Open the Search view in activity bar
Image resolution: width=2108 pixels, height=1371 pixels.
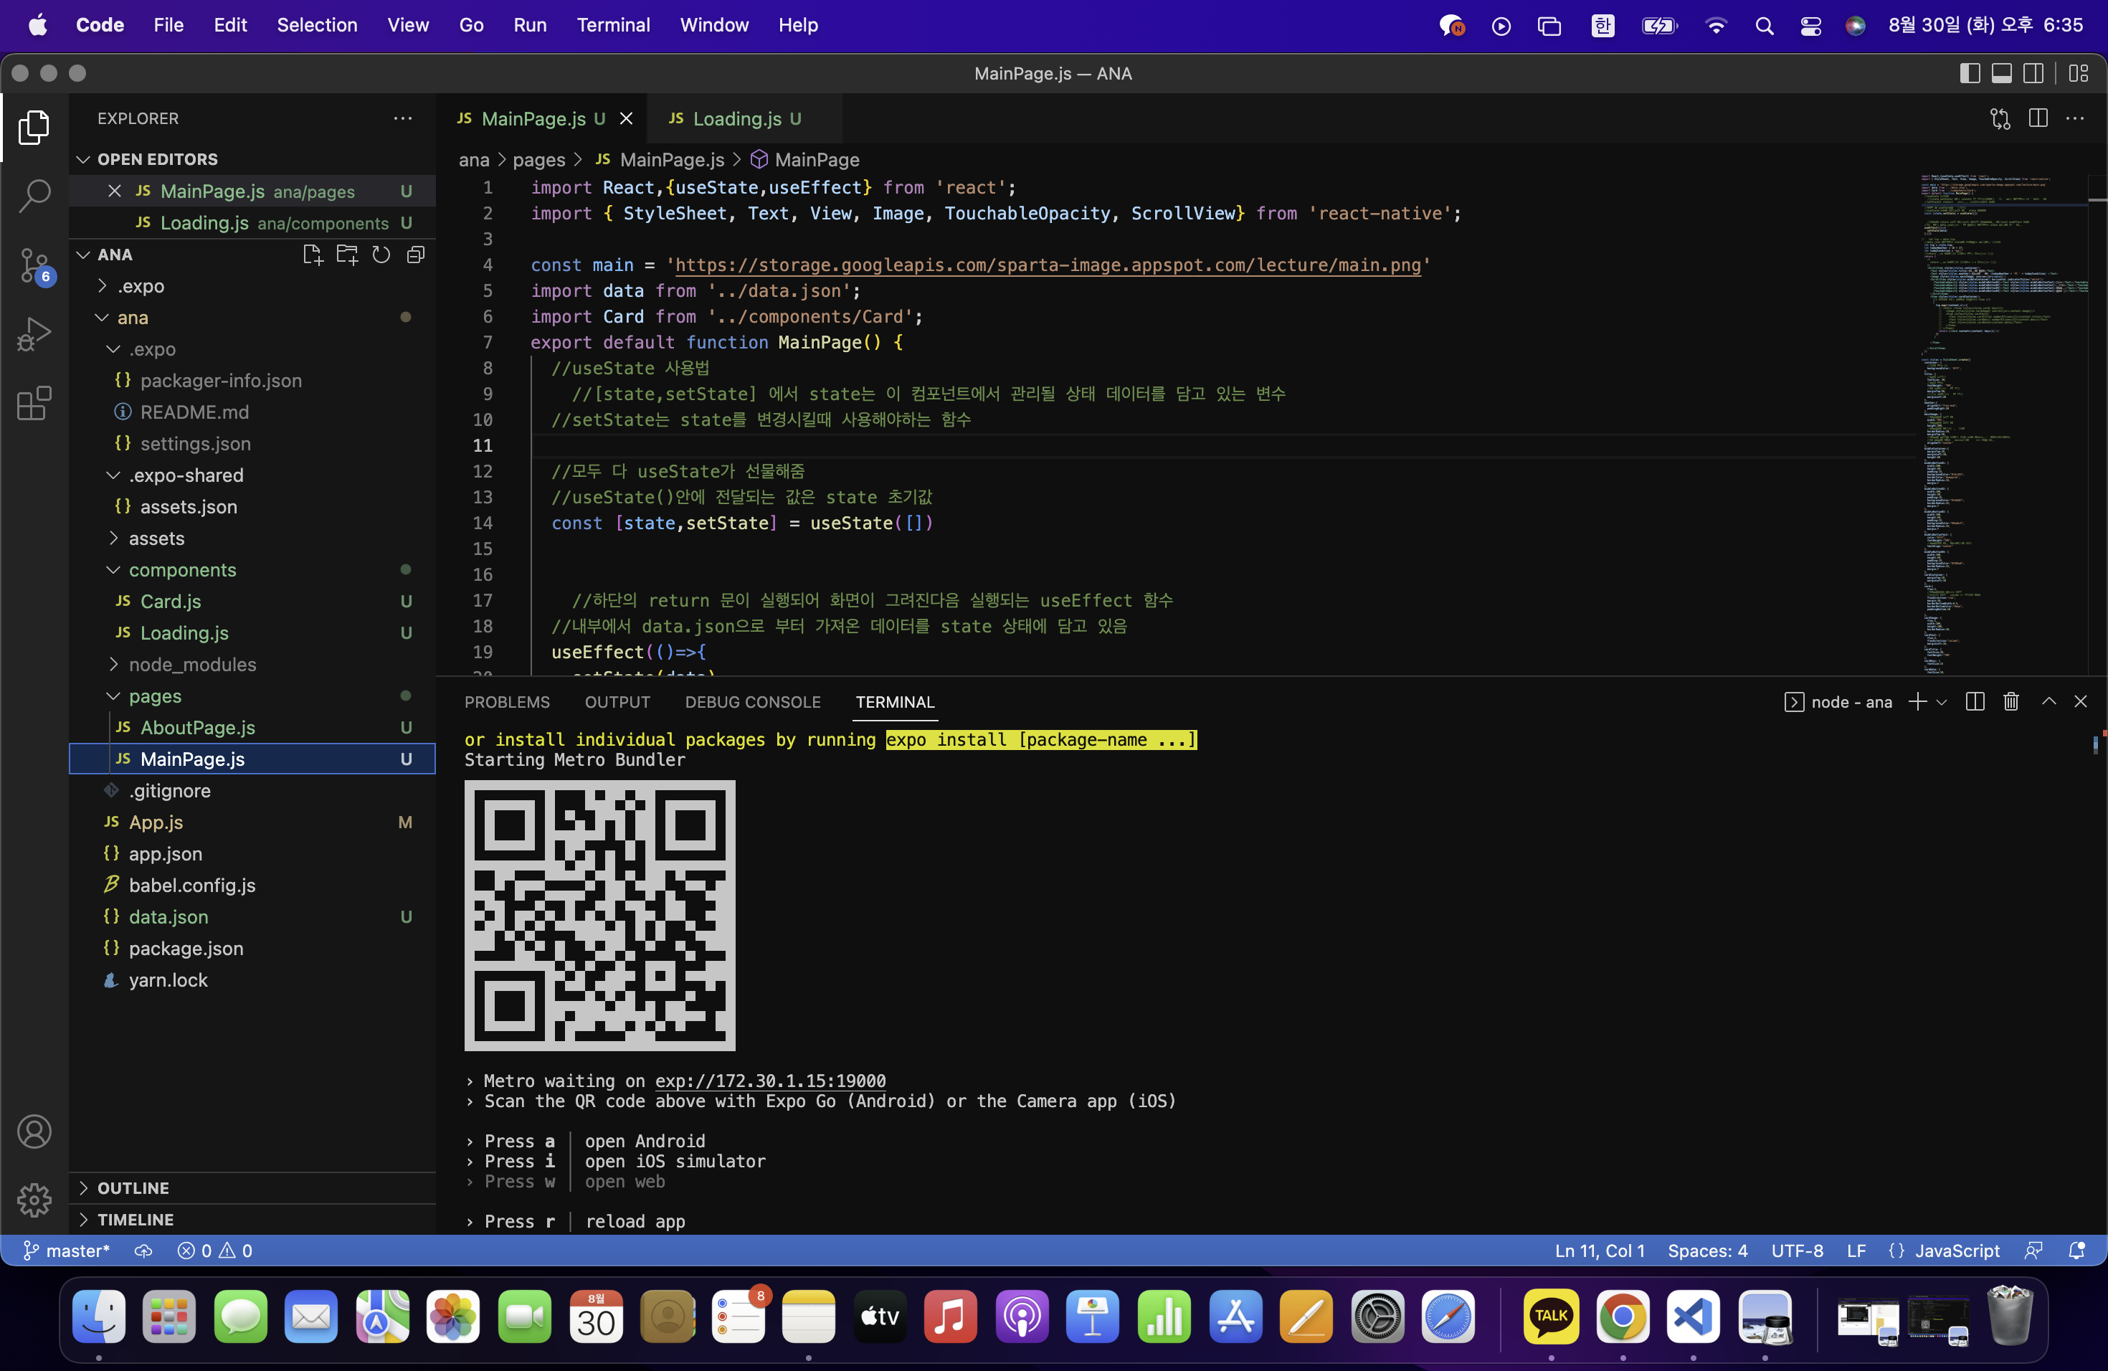click(x=34, y=195)
